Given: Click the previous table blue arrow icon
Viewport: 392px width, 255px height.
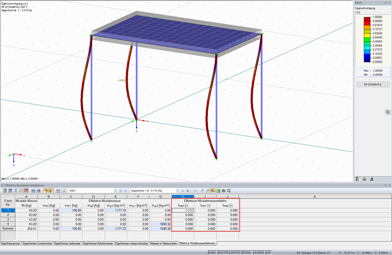Looking at the screenshot, I should point(33,191).
